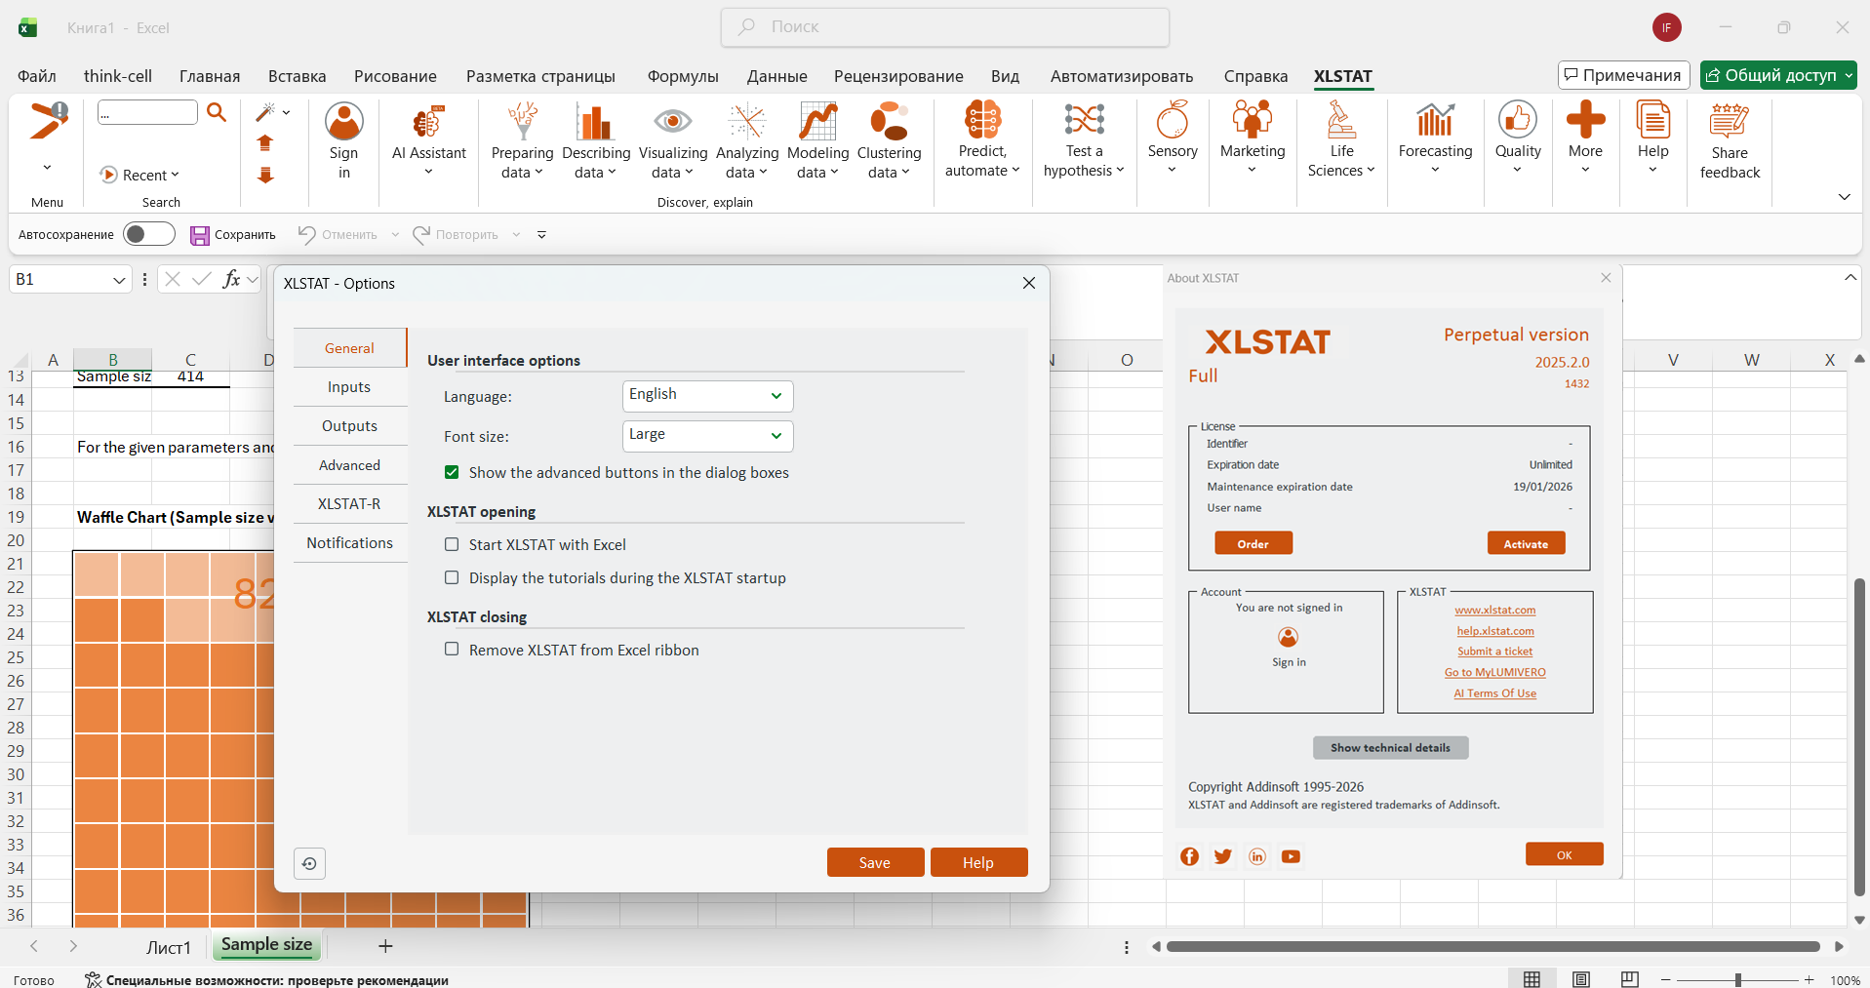Open Visualizing data menu
The height and width of the screenshot is (988, 1870).
click(x=673, y=141)
